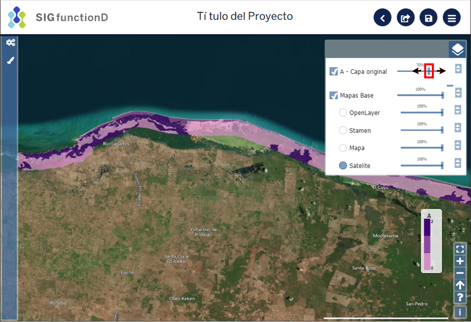Zoom in with the plus button

coord(460,261)
